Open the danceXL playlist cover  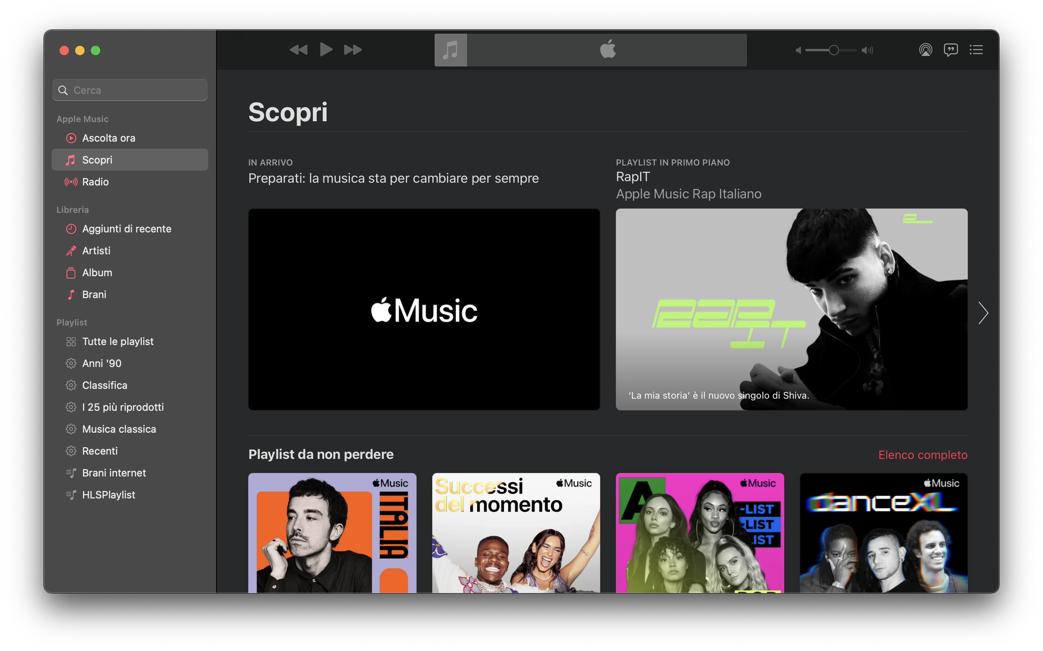tap(884, 533)
